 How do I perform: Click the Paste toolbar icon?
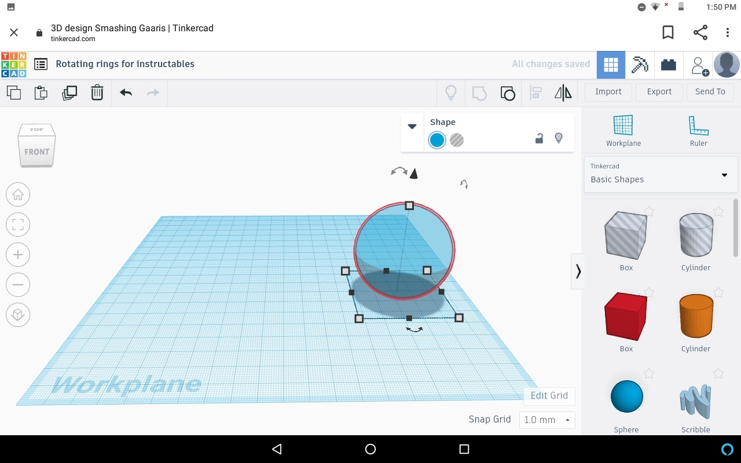(x=41, y=93)
